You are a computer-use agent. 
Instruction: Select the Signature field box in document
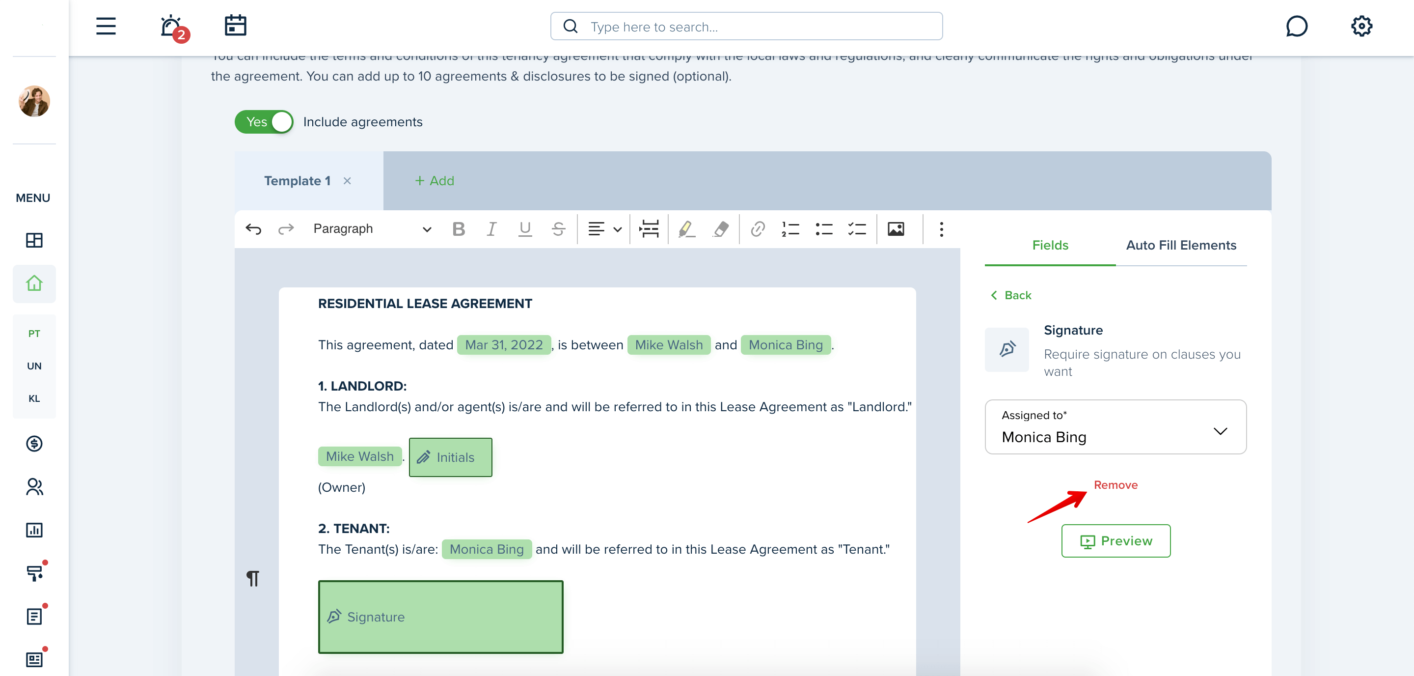point(440,617)
